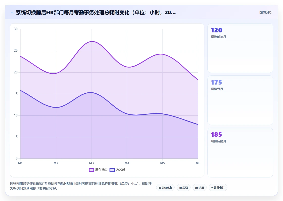Viewport: 283px width, 201px height.
Task: Click the value 175
Action: 216,83
